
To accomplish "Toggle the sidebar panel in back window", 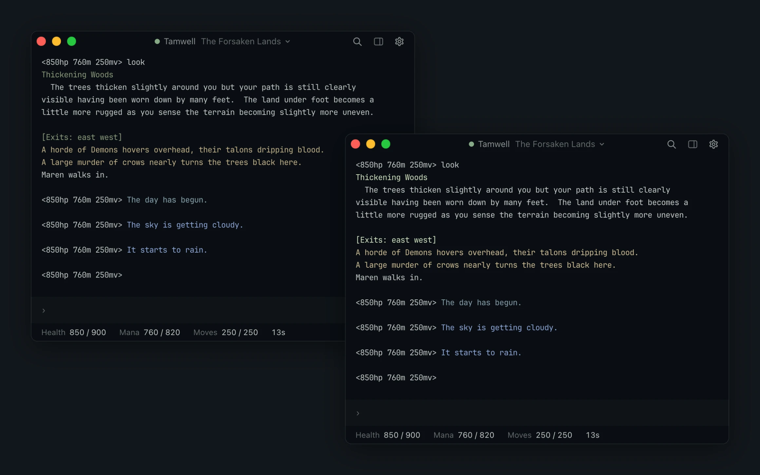I will click(378, 42).
